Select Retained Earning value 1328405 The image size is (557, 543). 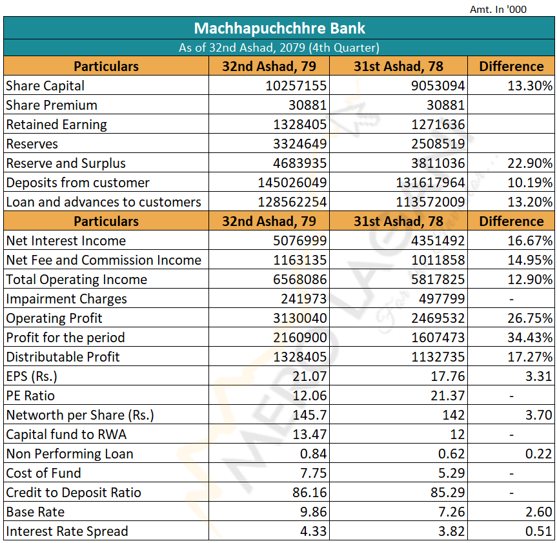299,125
